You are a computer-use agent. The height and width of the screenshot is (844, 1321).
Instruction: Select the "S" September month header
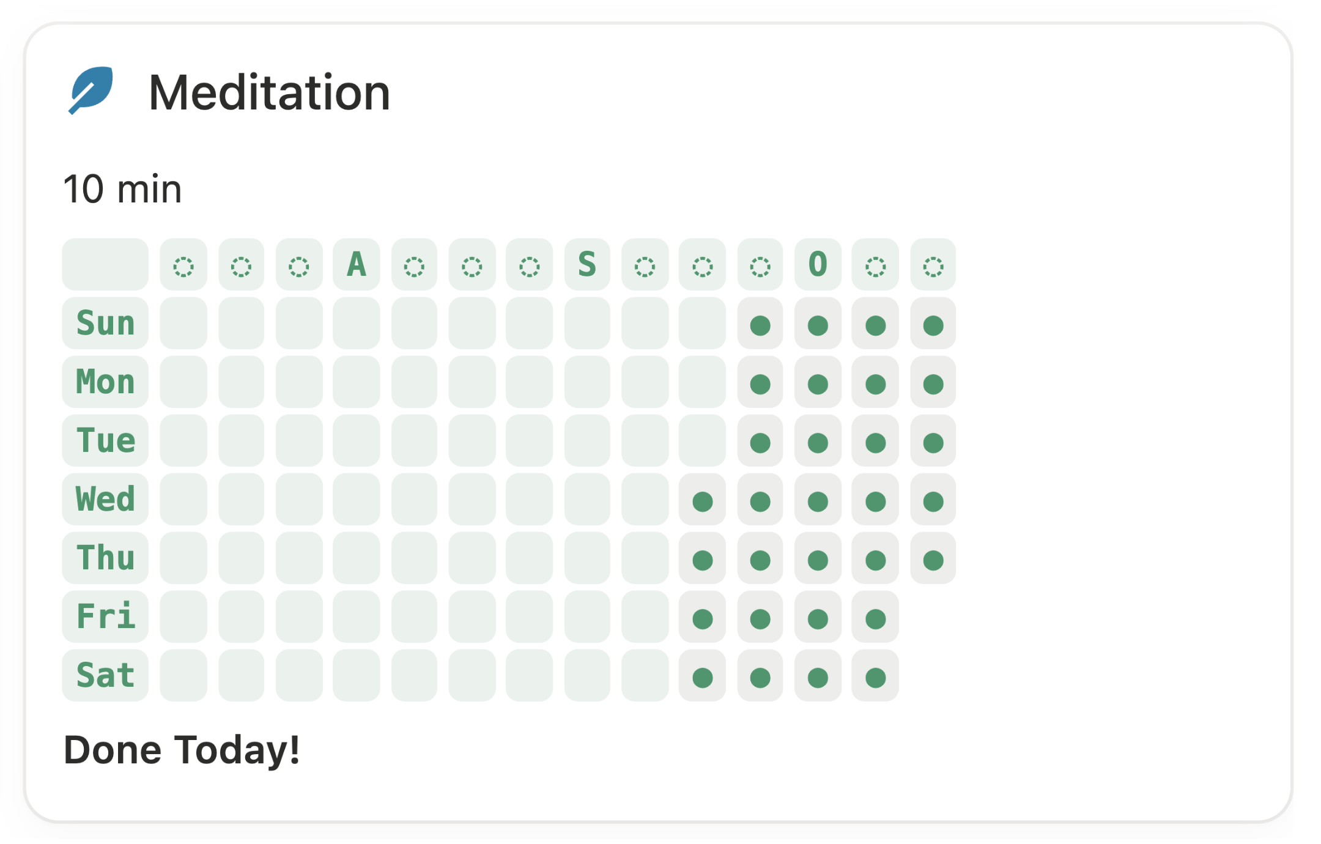[586, 265]
